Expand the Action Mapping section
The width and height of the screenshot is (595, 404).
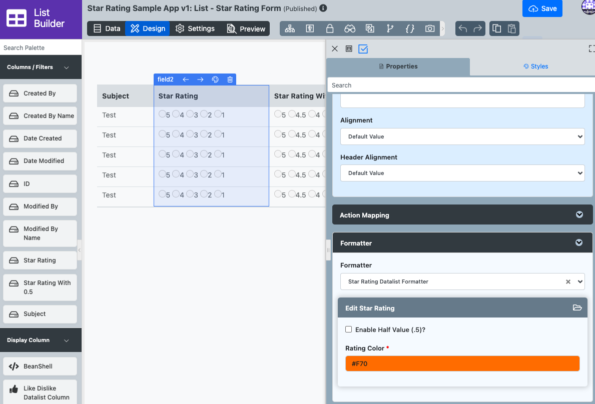tap(462, 215)
